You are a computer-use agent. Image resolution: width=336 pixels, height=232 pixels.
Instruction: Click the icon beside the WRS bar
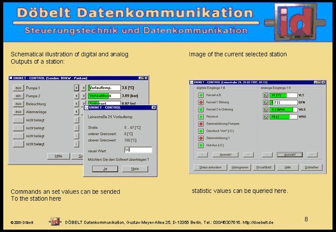point(266,117)
